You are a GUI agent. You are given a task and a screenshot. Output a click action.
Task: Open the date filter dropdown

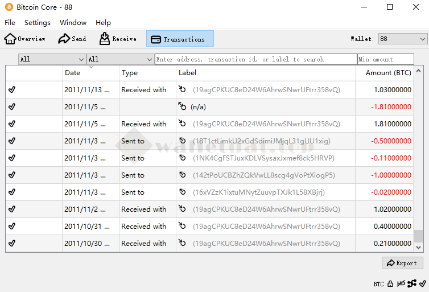tap(52, 59)
